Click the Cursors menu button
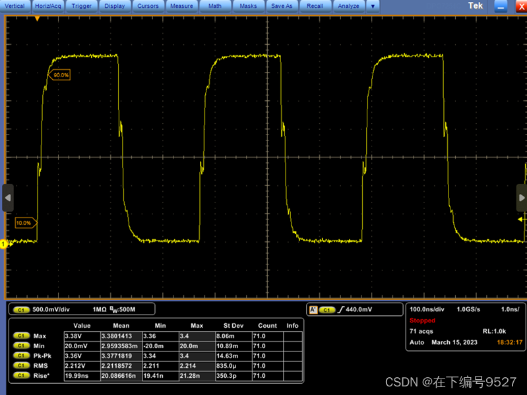The width and height of the screenshot is (527, 395). (x=148, y=6)
